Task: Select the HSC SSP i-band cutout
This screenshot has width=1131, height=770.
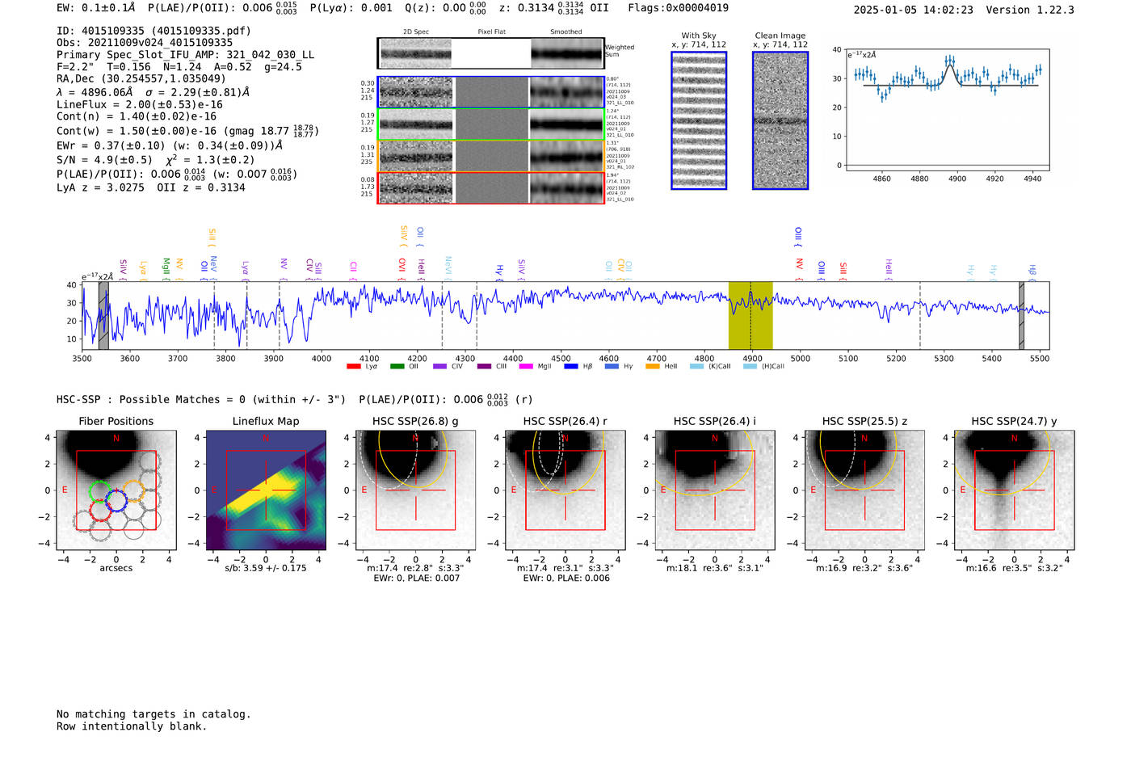Action: coord(715,490)
